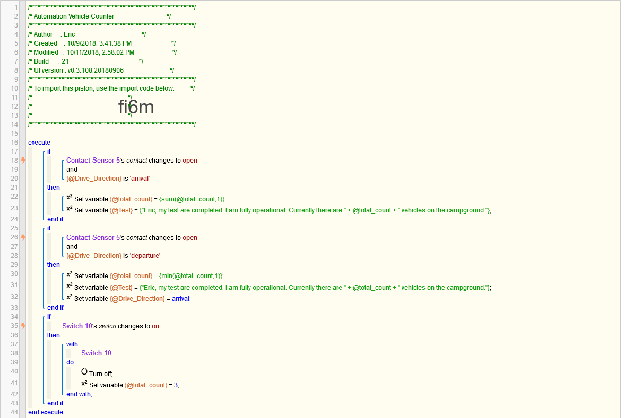The height and width of the screenshot is (418, 625).
Task: Click the 'Switch 10's switch changes to on' condition
Action: (110, 326)
